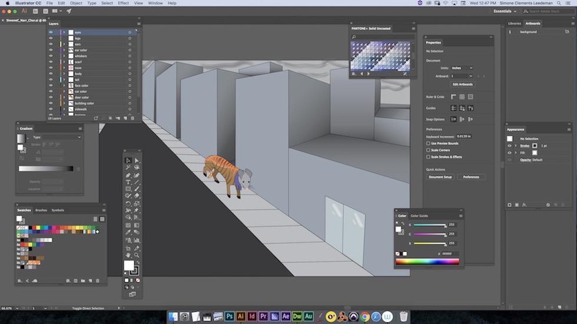Click the large Fill swatch in Tools panel
The image size is (577, 324).
click(x=129, y=265)
